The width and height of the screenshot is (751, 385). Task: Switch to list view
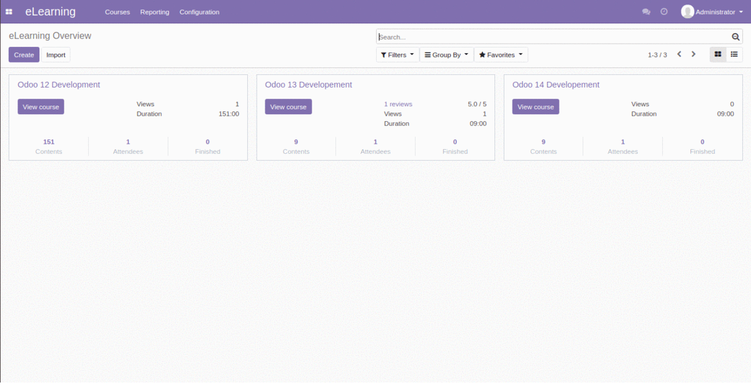(734, 54)
